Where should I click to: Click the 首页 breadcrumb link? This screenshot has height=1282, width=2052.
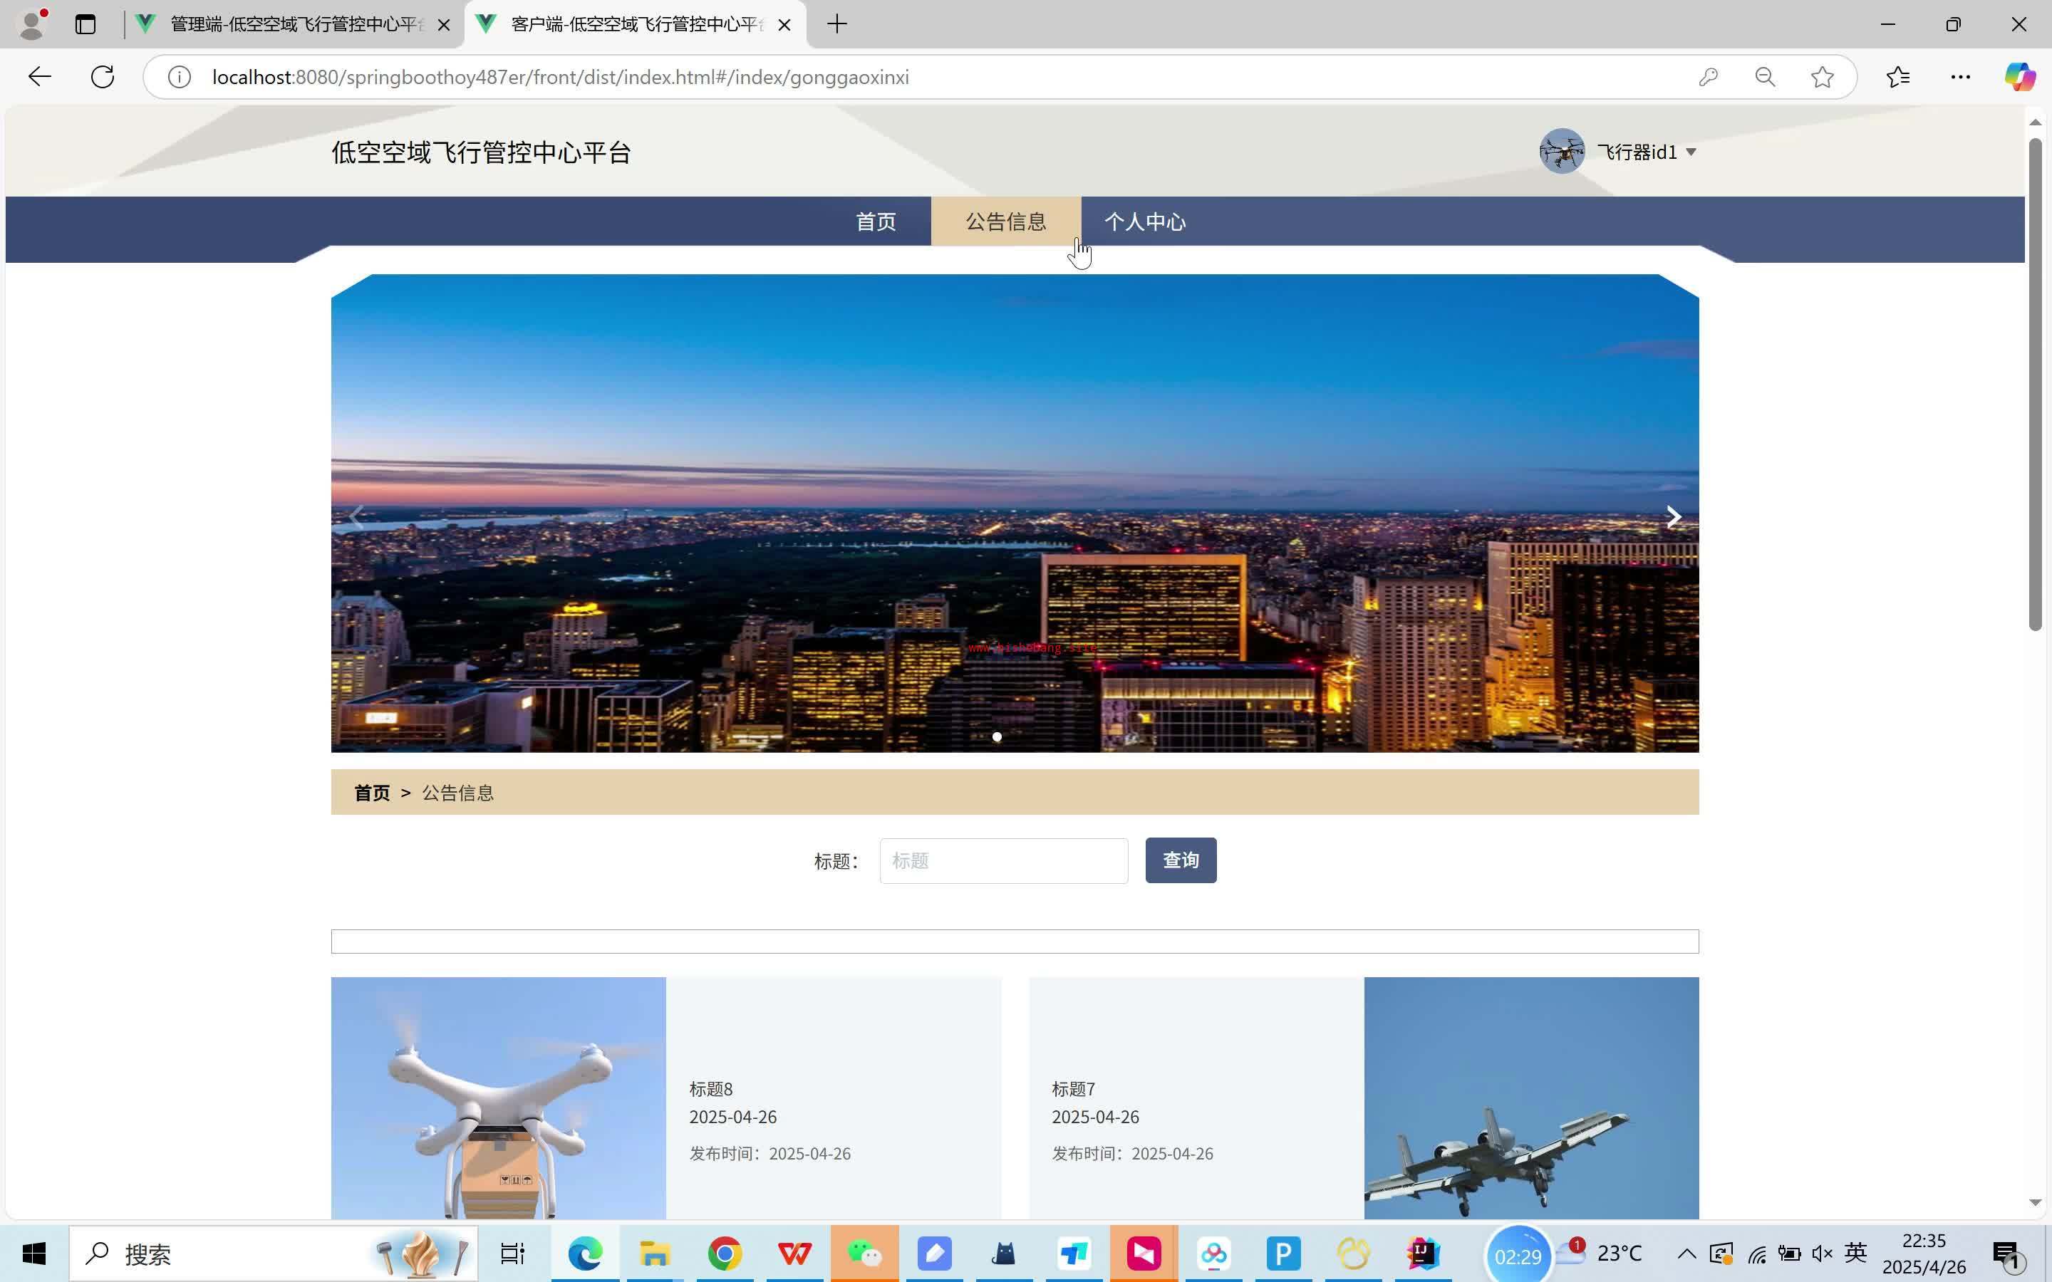371,793
